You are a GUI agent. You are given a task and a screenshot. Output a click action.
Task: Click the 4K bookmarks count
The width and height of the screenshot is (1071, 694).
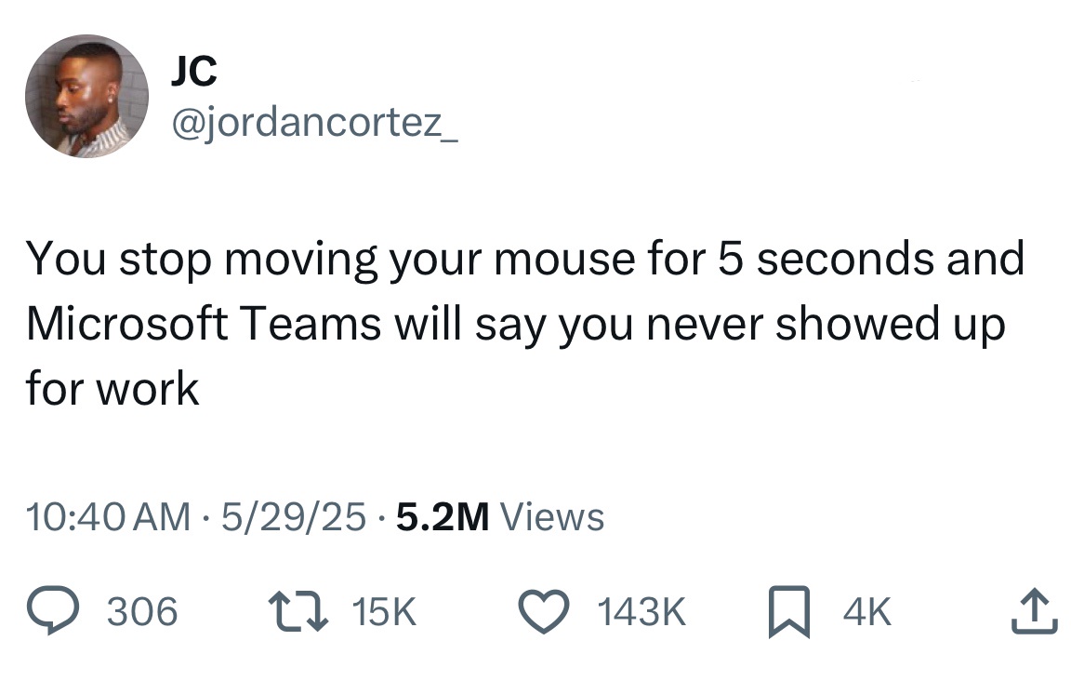[866, 612]
